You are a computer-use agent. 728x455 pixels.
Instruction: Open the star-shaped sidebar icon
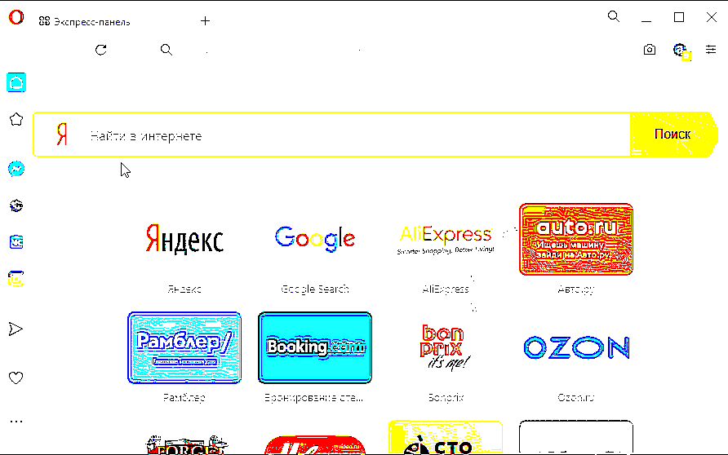[16, 120]
